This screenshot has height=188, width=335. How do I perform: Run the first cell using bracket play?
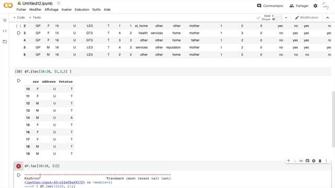click(19, 26)
